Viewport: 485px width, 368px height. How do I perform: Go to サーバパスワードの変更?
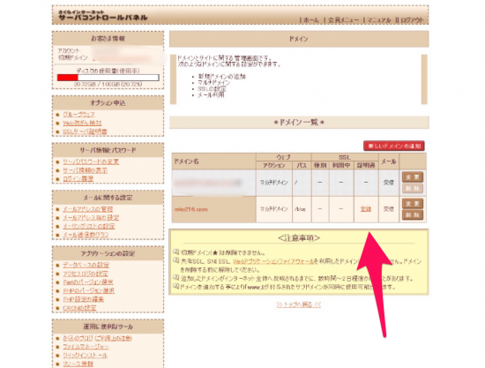(x=91, y=161)
